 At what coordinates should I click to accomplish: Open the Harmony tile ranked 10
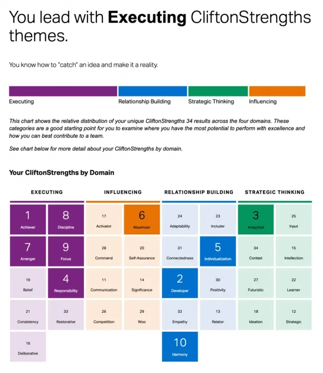pos(180,347)
